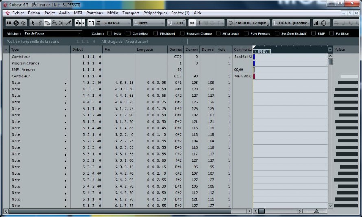Toggle the Auto-Scroll button

78,23
